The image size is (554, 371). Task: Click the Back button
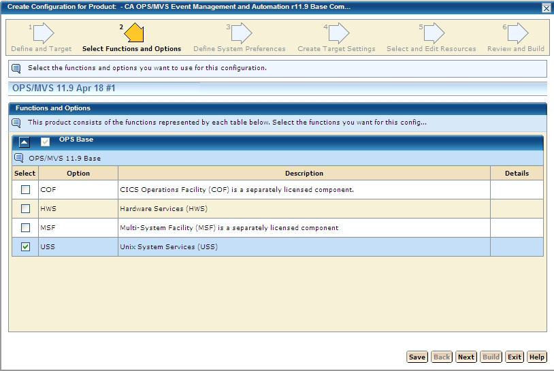(442, 357)
